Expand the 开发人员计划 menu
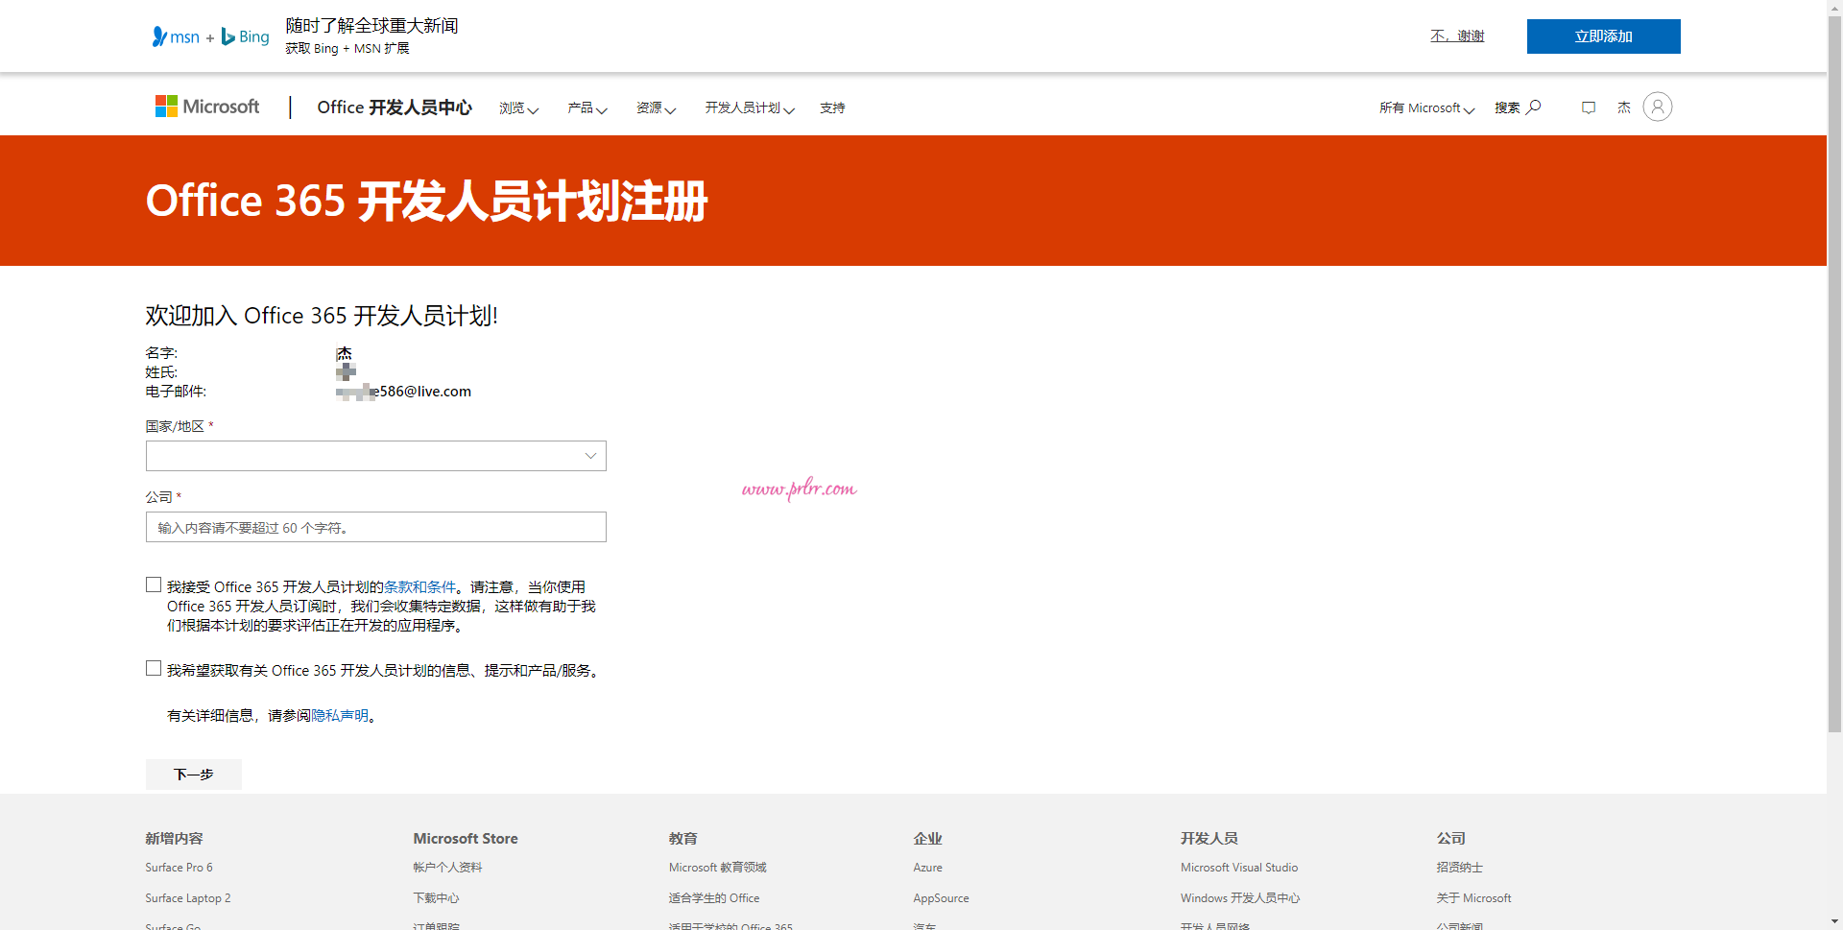 click(x=749, y=108)
